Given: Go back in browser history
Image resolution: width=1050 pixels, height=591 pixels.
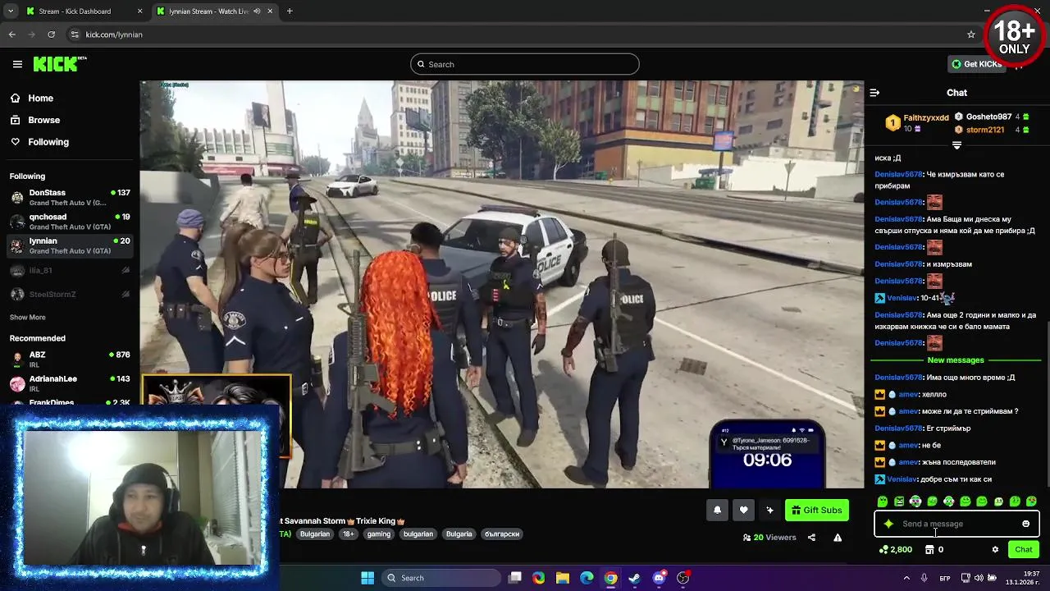Looking at the screenshot, I should click(11, 34).
